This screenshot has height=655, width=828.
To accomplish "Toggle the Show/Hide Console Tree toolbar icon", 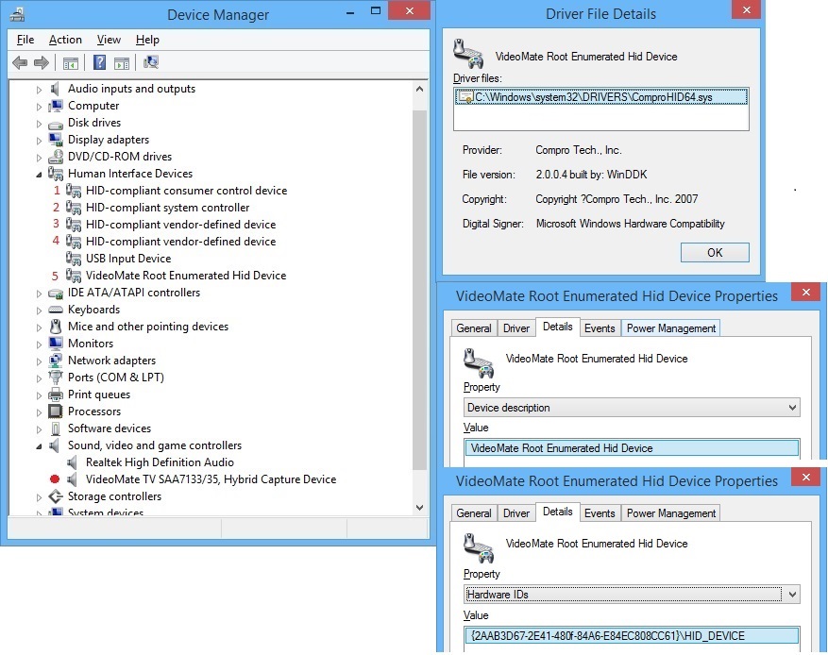I will [71, 63].
